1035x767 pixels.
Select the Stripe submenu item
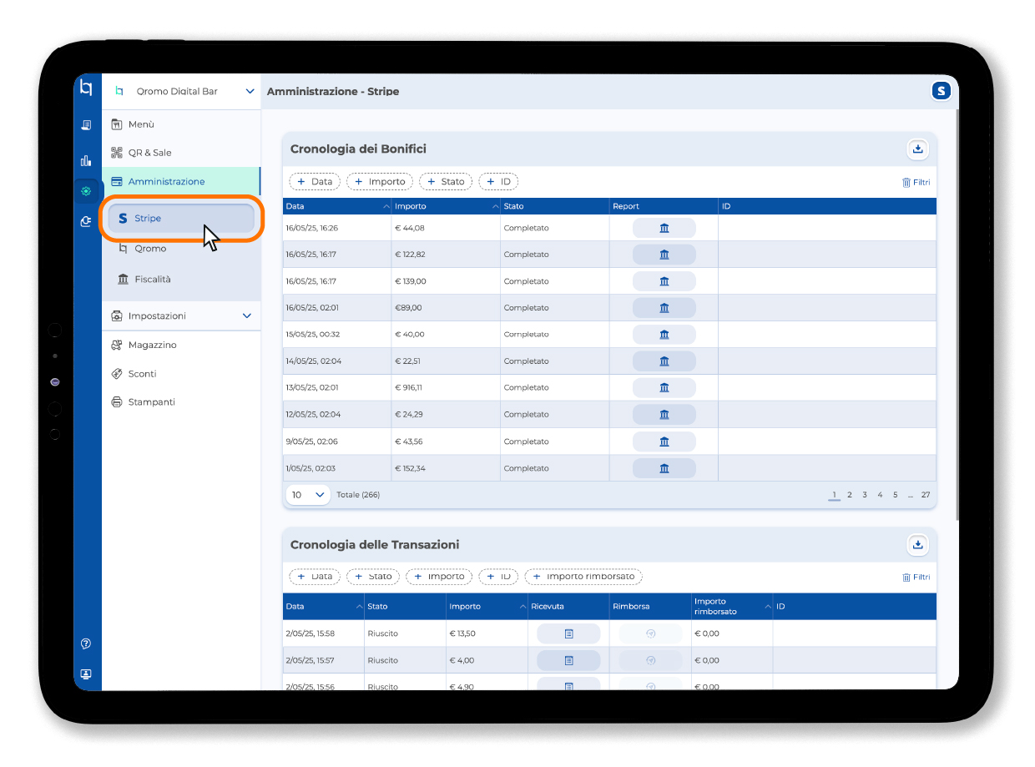coord(181,219)
